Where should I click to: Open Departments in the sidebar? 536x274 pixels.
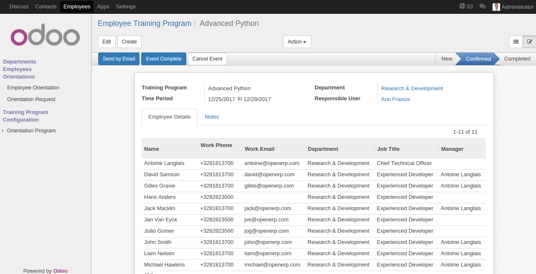pyautogui.click(x=20, y=62)
